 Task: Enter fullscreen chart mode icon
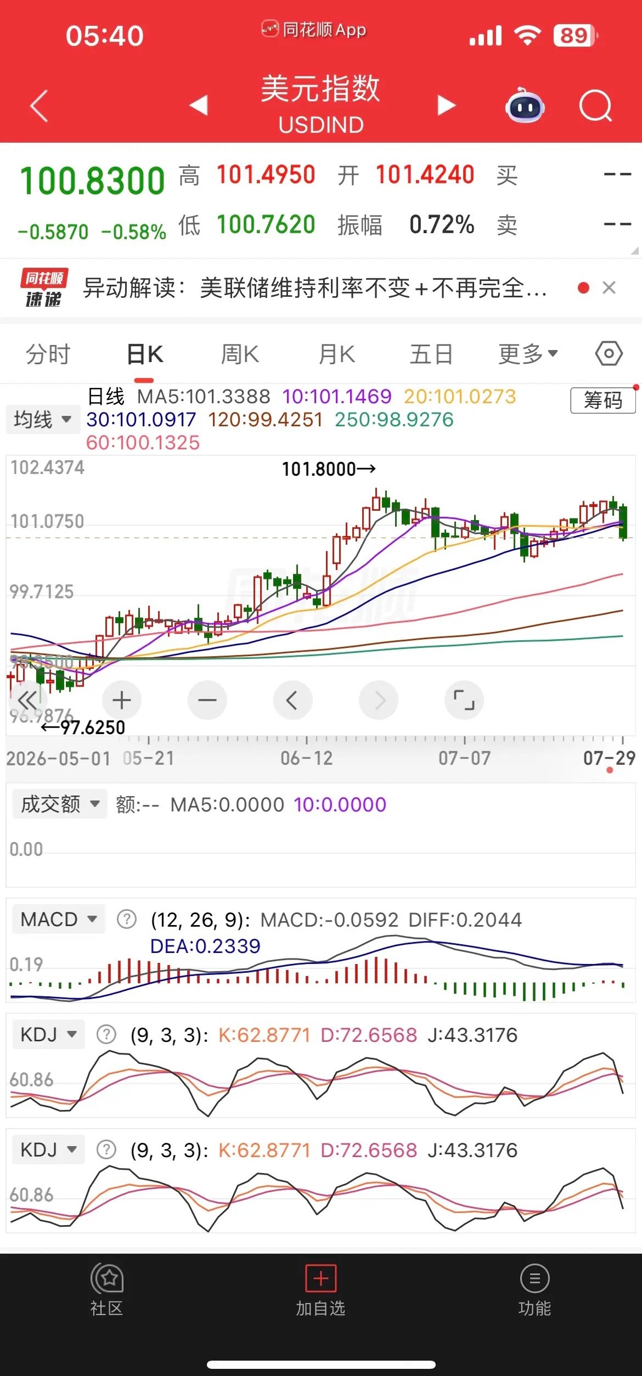[464, 700]
